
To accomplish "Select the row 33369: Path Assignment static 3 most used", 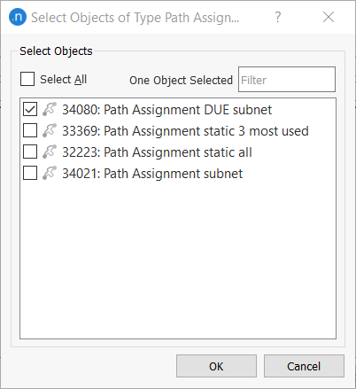I will 178,130.
